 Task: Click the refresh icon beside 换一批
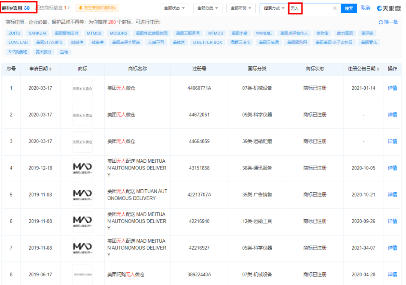(x=380, y=22)
